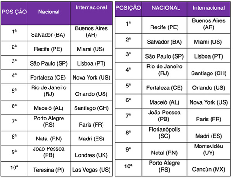Select the Londres (UK) cell
233x180 pixels.
[x=91, y=153]
